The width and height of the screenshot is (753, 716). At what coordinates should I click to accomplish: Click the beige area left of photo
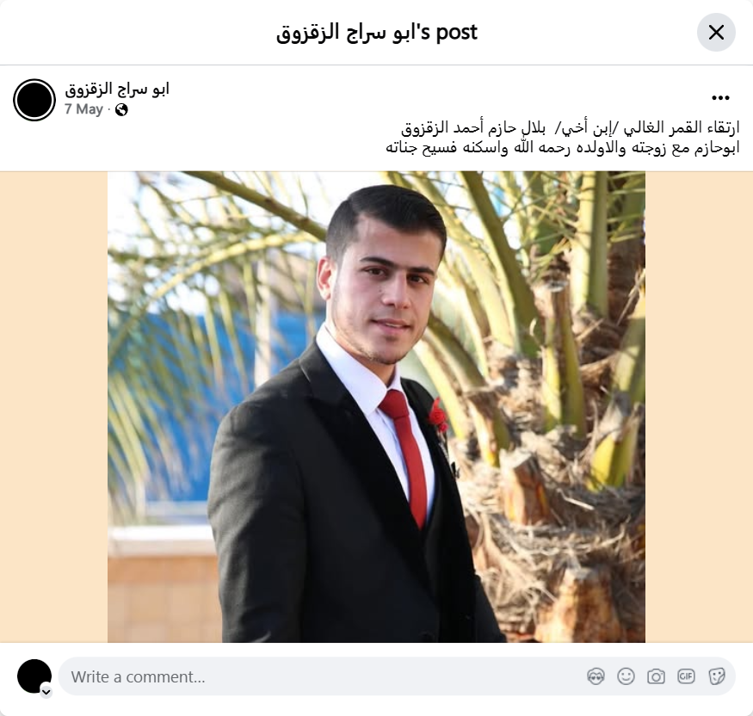point(53,407)
